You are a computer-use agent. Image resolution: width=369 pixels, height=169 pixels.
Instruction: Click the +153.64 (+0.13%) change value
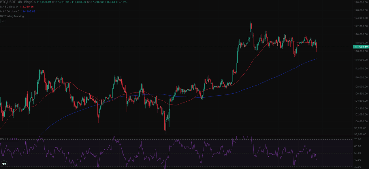[116, 2]
